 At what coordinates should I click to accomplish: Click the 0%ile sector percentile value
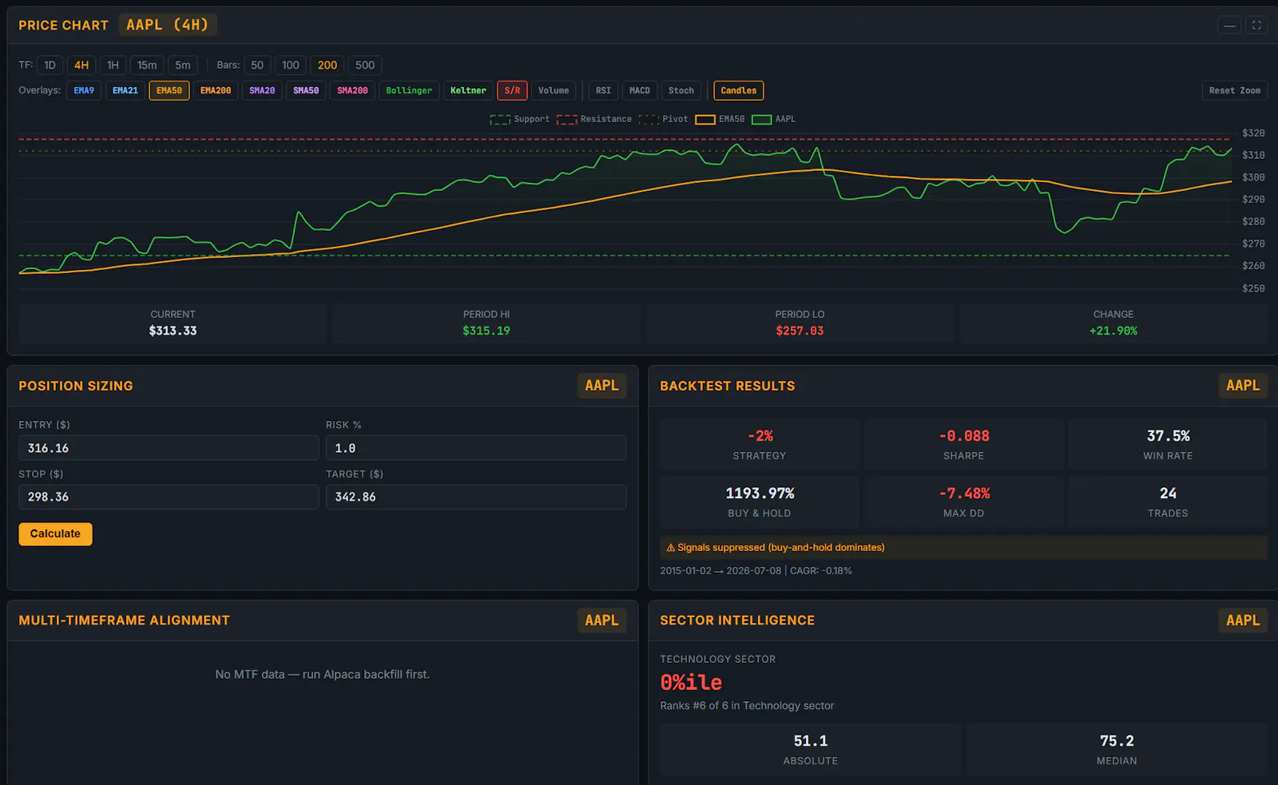691,683
